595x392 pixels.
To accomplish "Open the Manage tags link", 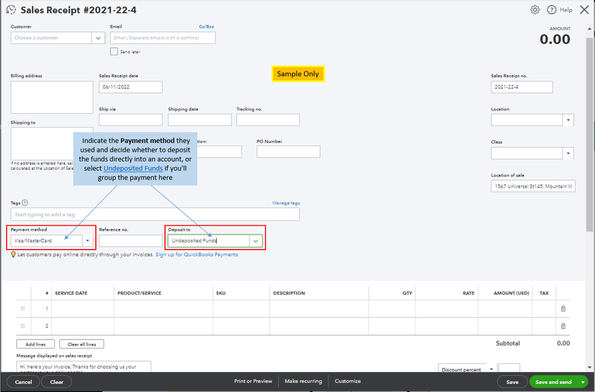I will pyautogui.click(x=286, y=203).
